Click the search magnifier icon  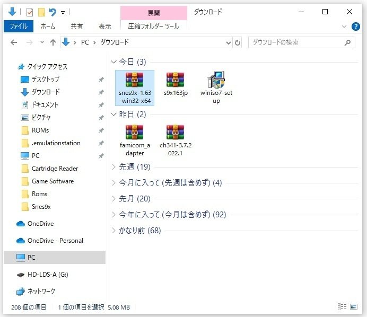pos(347,42)
